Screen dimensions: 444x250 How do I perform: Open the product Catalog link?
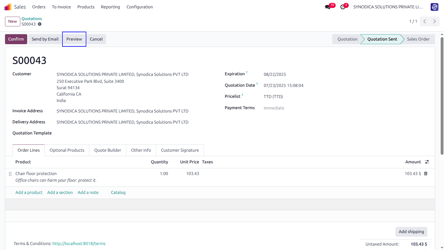[118, 192]
